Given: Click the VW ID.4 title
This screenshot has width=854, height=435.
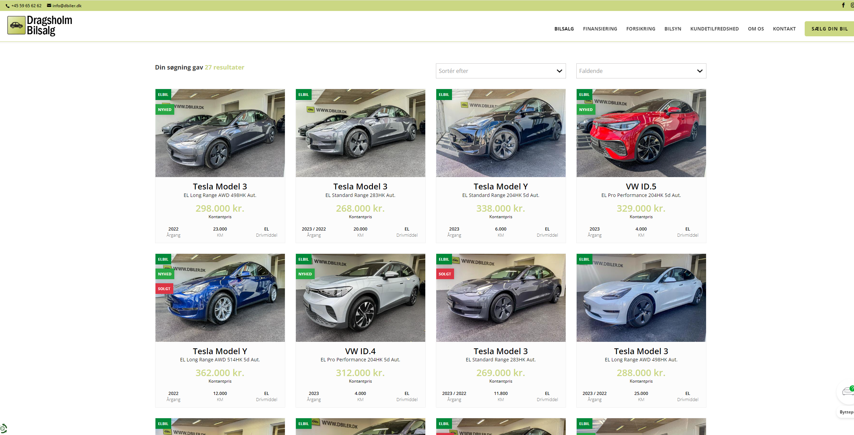Looking at the screenshot, I should click(360, 351).
